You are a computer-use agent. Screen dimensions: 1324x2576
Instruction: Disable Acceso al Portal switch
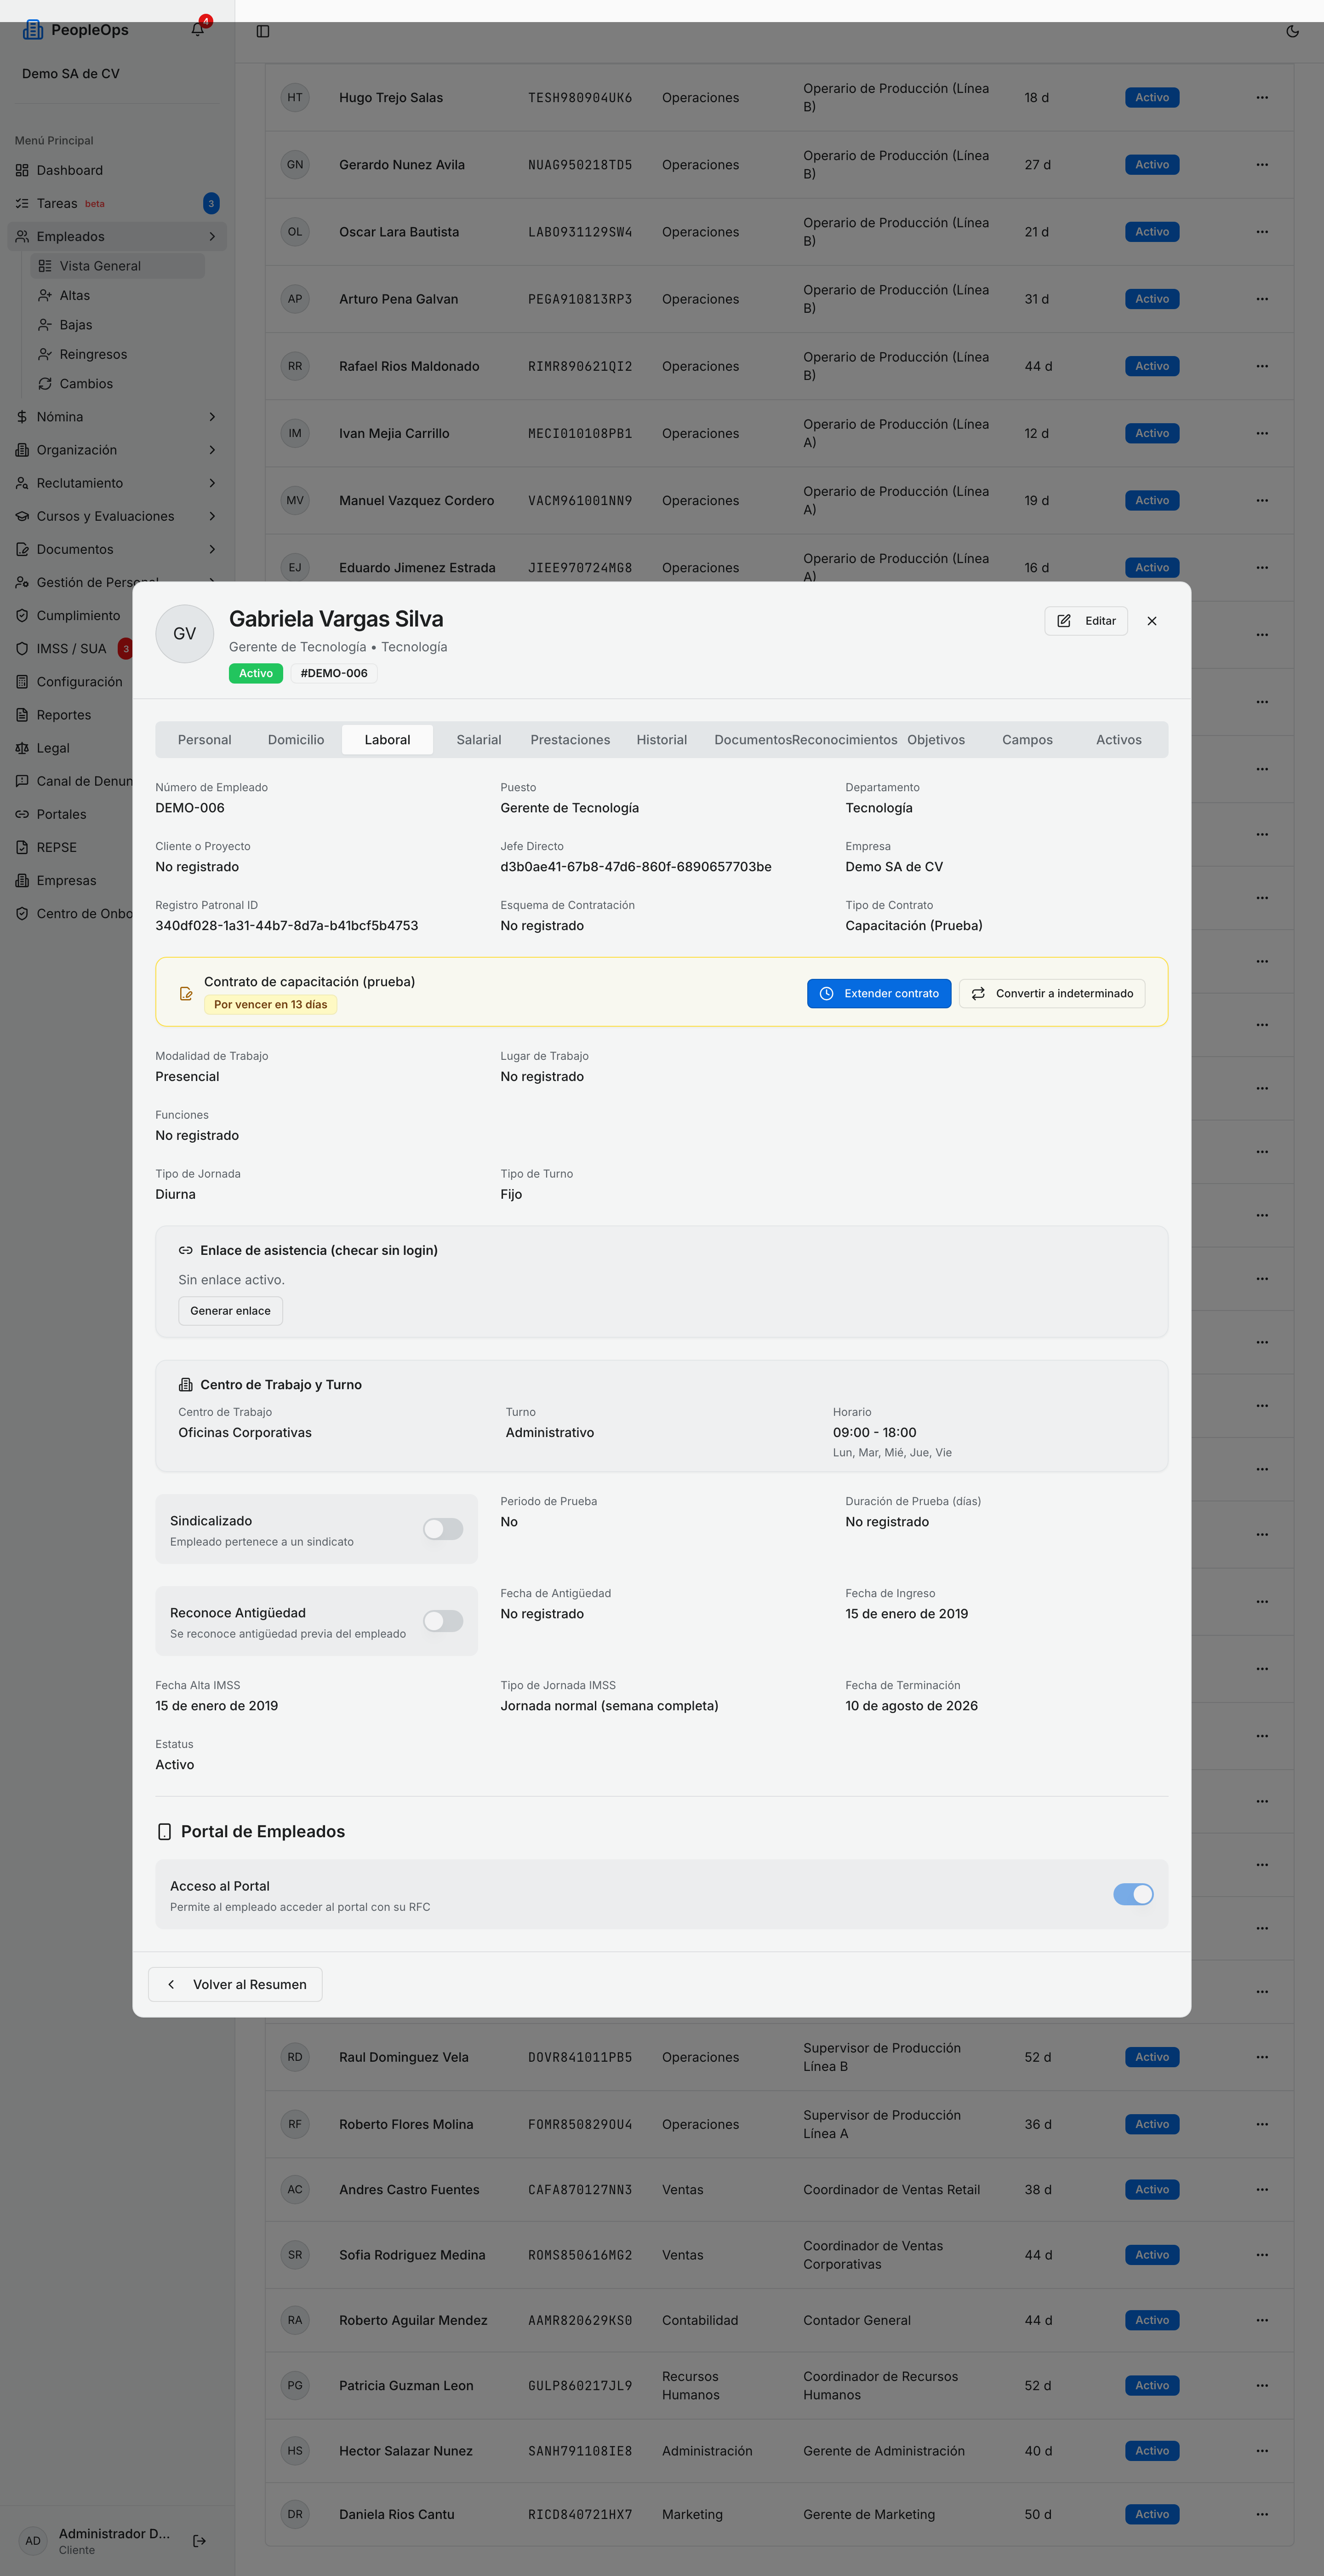1133,1894
